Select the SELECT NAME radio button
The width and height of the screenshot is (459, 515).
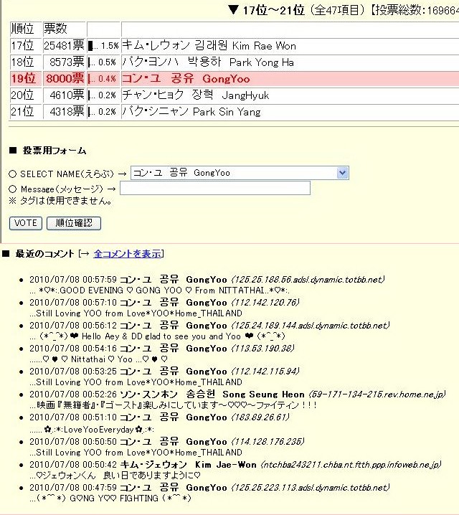pos(12,174)
